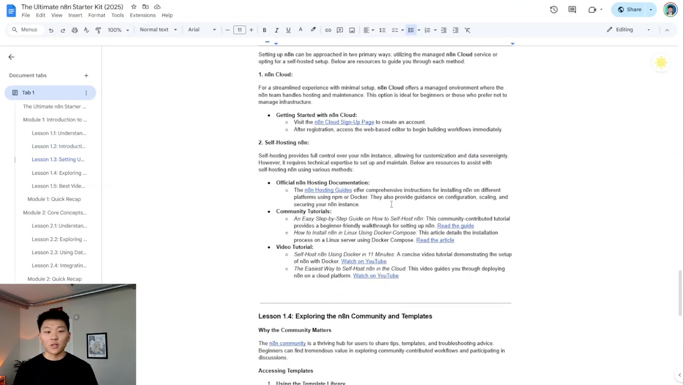Screen dimensions: 684x385
Task: Star the document title
Action: point(133,7)
